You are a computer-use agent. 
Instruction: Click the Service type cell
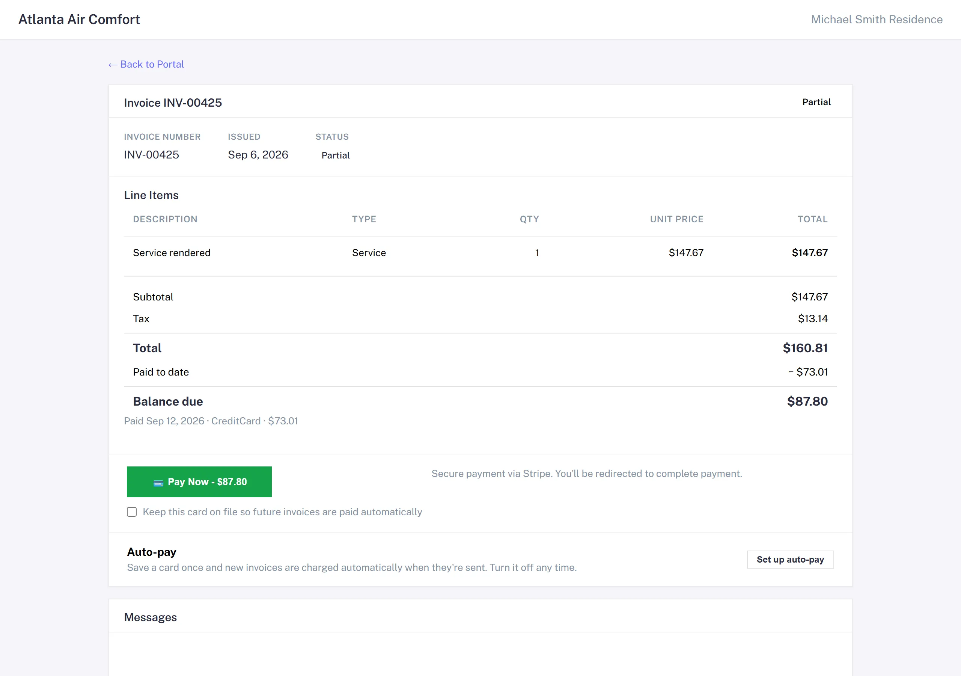coord(369,252)
